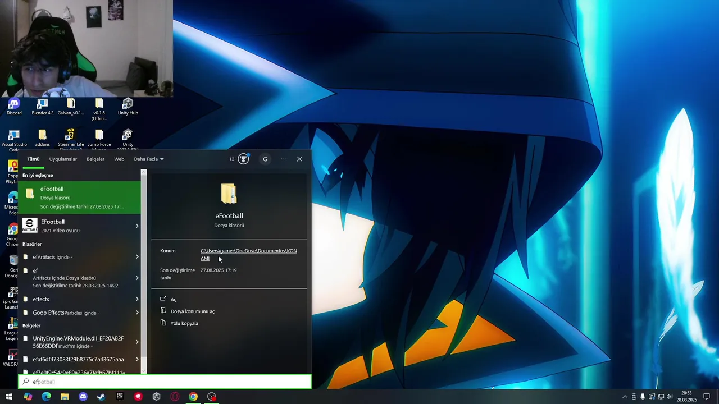Show hidden system tray icons
Viewport: 719px width, 404px height.
(625, 397)
